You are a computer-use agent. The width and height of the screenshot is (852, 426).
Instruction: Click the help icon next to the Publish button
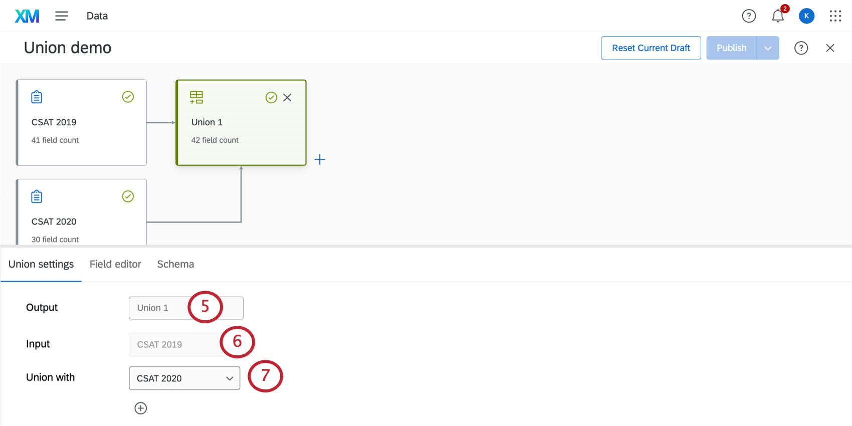pyautogui.click(x=801, y=48)
